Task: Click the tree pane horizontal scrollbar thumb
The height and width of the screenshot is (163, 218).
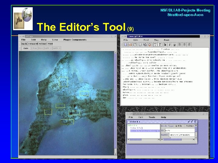Action: (135, 139)
